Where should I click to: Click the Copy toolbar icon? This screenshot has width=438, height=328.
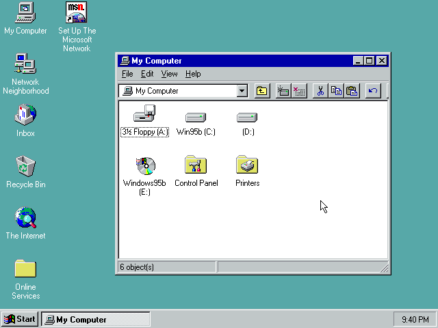pos(336,91)
